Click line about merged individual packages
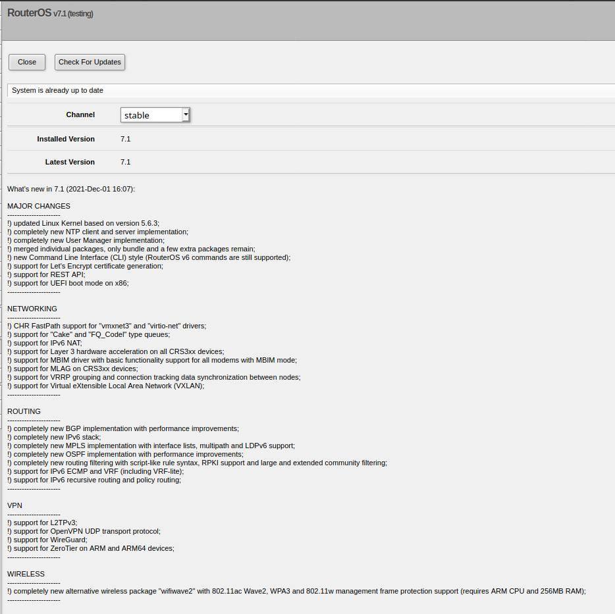 point(131,249)
